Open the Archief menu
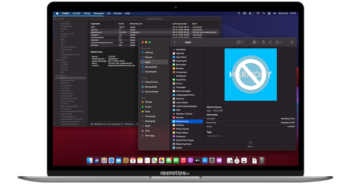 76,13
